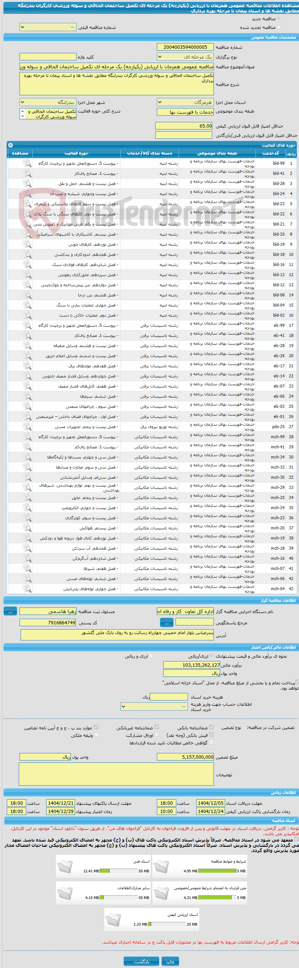299x968 pixels.
Task: Select مناقصه تجدید شده radio button
Action: tap(278, 27)
